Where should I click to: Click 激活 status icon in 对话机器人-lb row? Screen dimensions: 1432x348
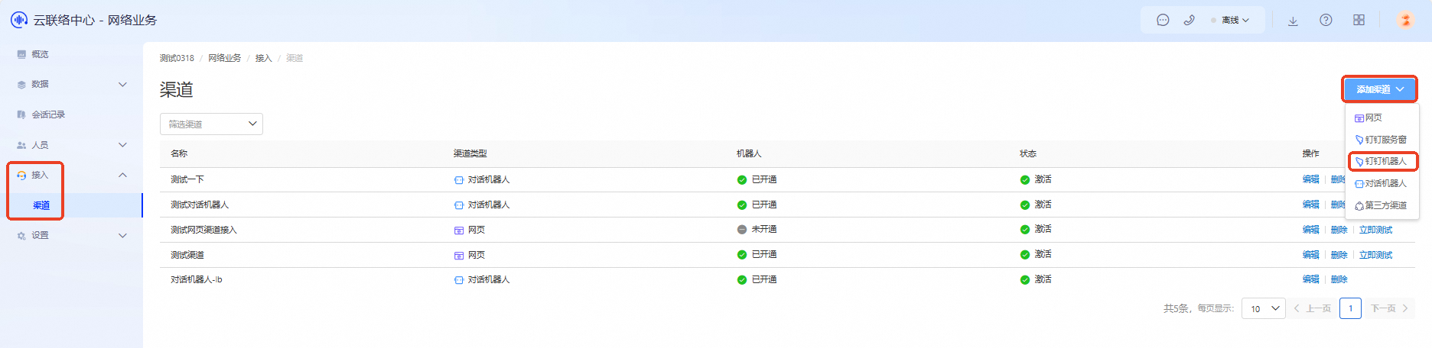pyautogui.click(x=1025, y=280)
